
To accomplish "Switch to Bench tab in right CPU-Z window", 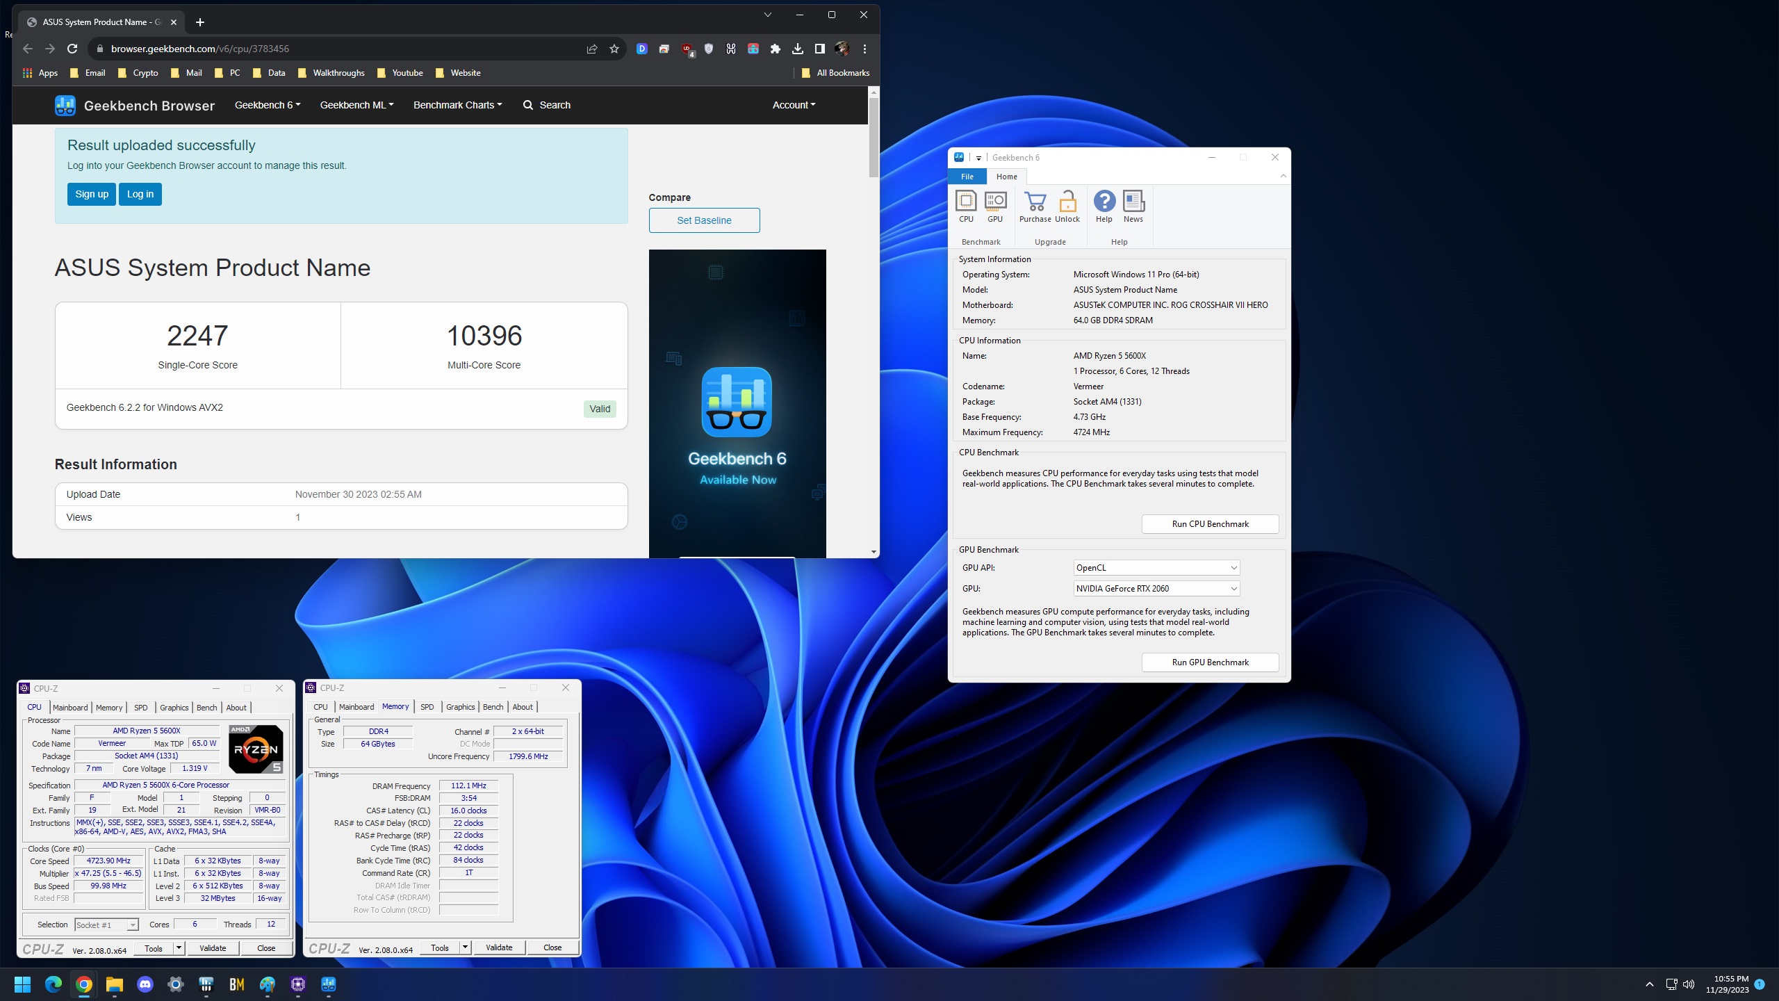I will (493, 707).
